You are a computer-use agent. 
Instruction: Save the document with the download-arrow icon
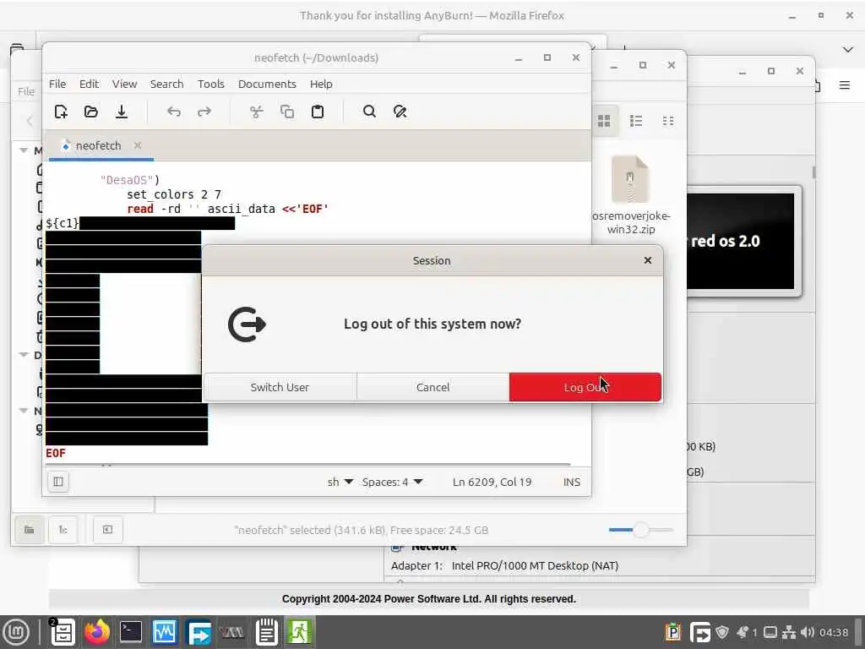tap(122, 112)
